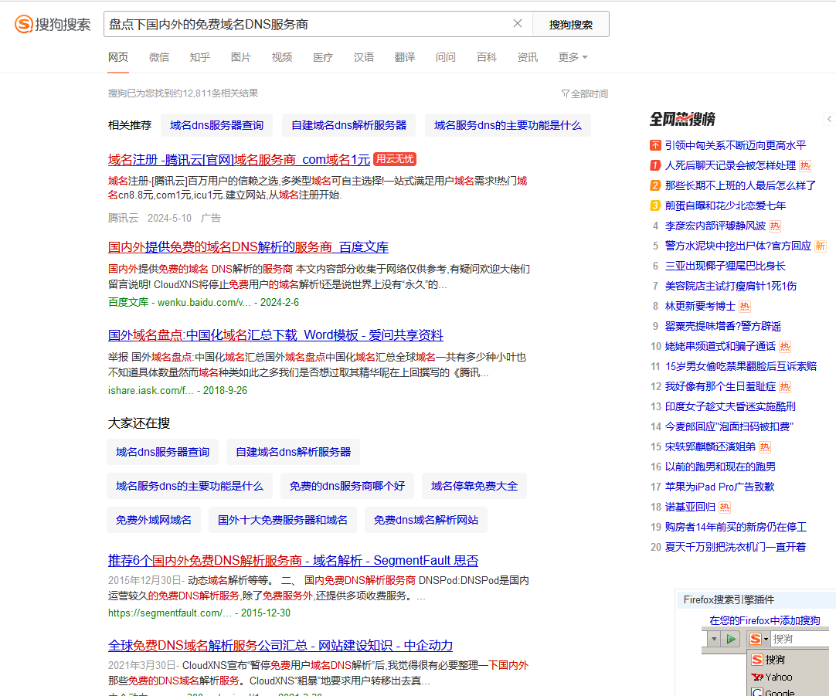Open hot search 那些长期不上班的人最后怎么样了
This screenshot has height=696, width=836.
coord(740,185)
